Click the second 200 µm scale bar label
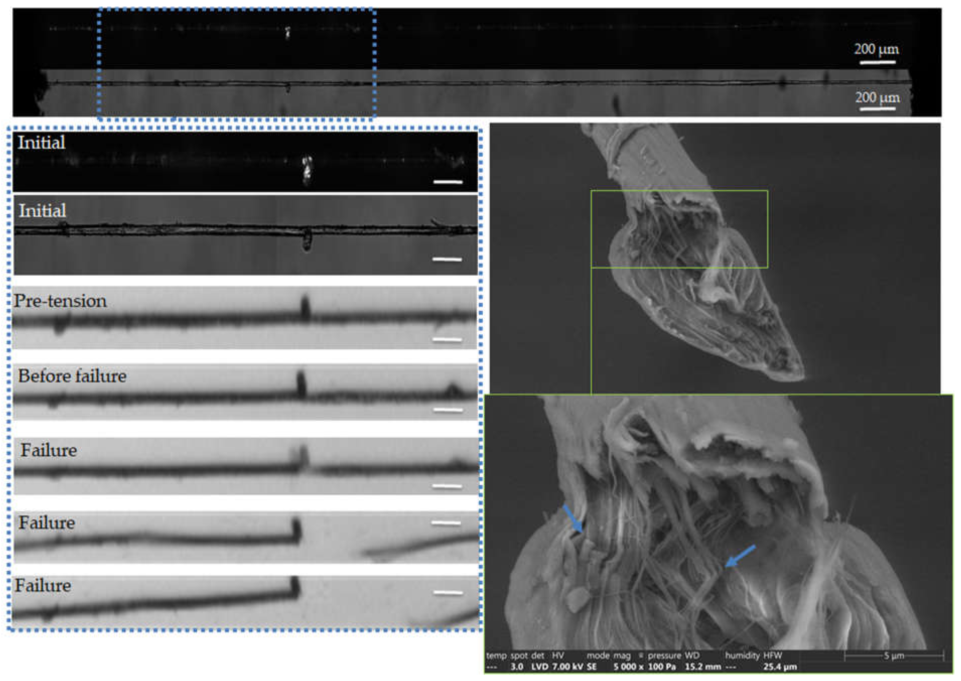961x681 pixels. [877, 98]
